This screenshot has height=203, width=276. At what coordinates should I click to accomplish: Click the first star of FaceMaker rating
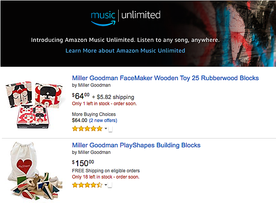(x=75, y=128)
